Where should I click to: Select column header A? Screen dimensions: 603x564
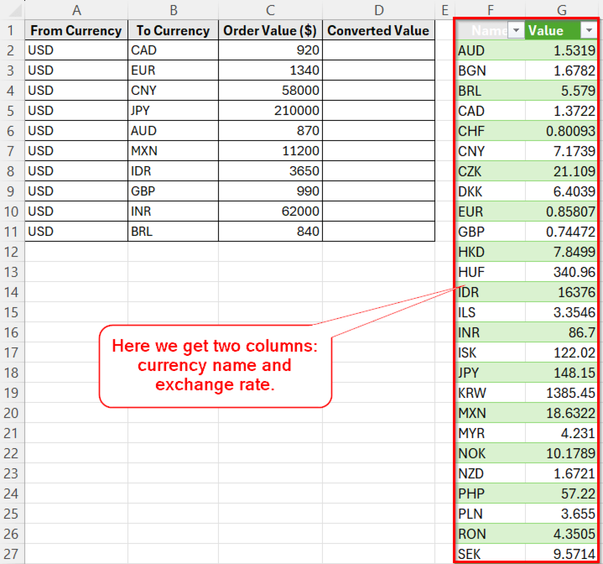[x=77, y=10]
